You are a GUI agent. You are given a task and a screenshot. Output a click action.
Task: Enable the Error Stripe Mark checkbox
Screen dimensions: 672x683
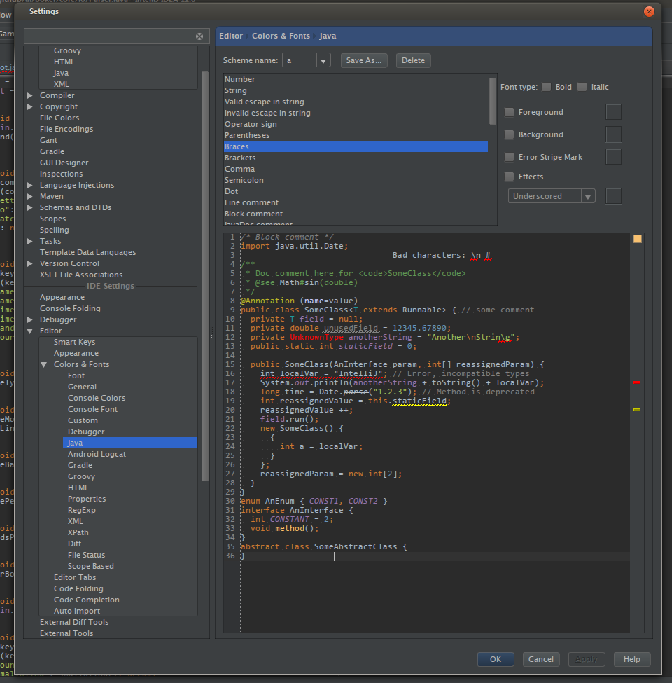[x=509, y=157]
